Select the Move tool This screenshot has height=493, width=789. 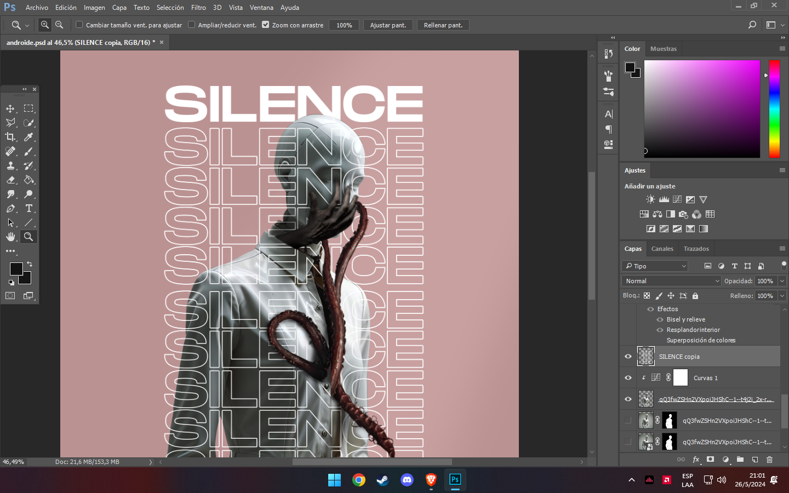point(10,108)
